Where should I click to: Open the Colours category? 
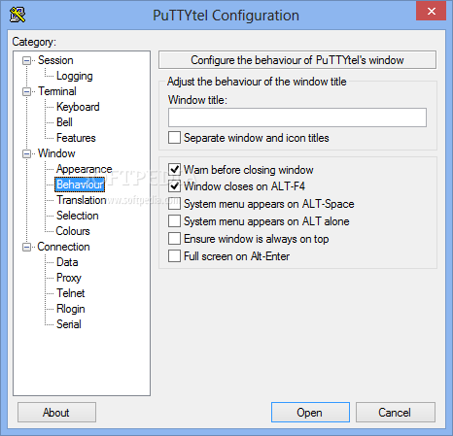tap(73, 231)
